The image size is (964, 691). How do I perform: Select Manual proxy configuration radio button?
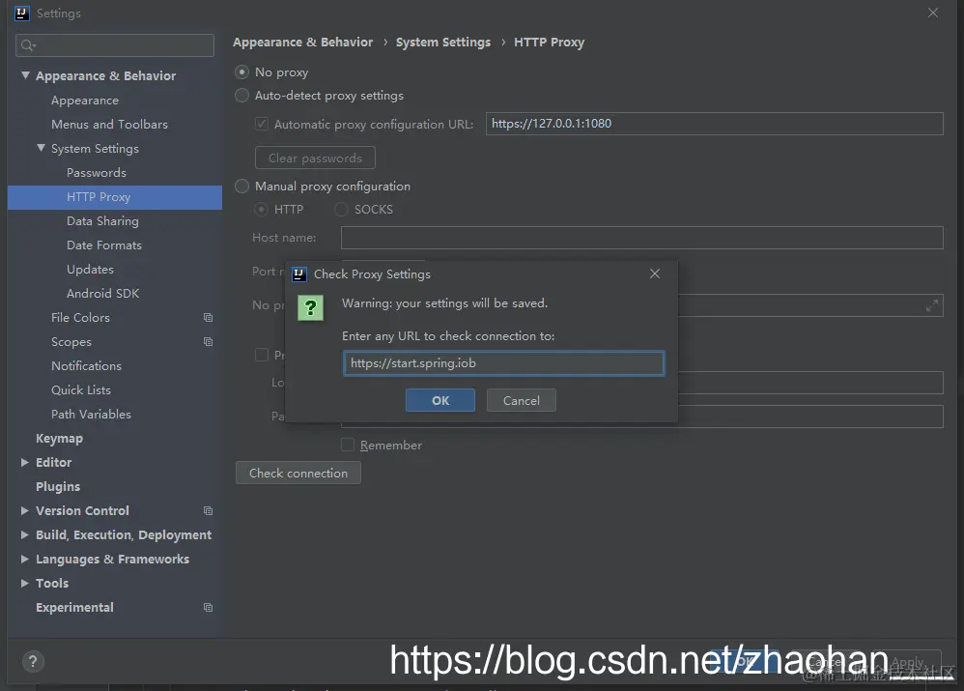[242, 186]
